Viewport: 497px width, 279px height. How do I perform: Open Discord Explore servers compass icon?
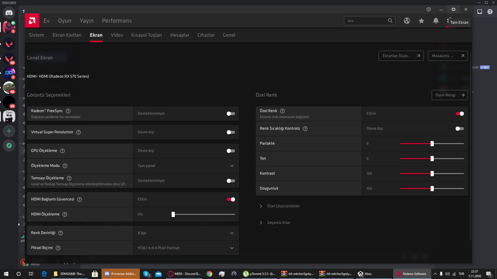click(9, 145)
